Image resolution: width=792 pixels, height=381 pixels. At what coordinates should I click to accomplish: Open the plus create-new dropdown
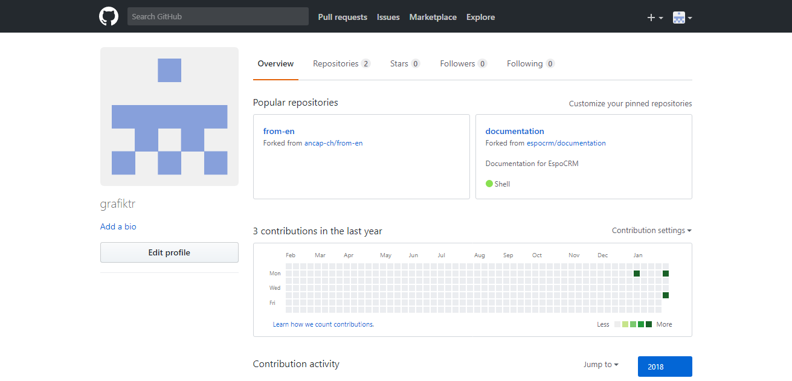[655, 18]
